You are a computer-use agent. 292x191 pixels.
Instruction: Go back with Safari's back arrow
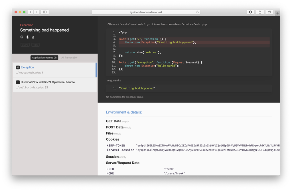[31, 12]
